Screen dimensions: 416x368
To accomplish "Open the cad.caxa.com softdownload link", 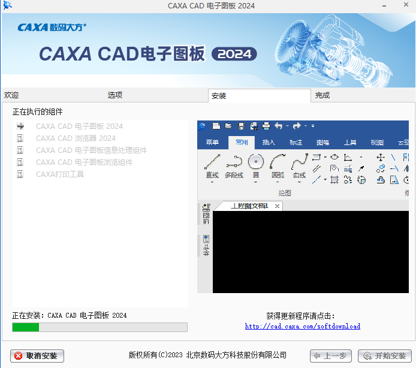I will tap(303, 327).
